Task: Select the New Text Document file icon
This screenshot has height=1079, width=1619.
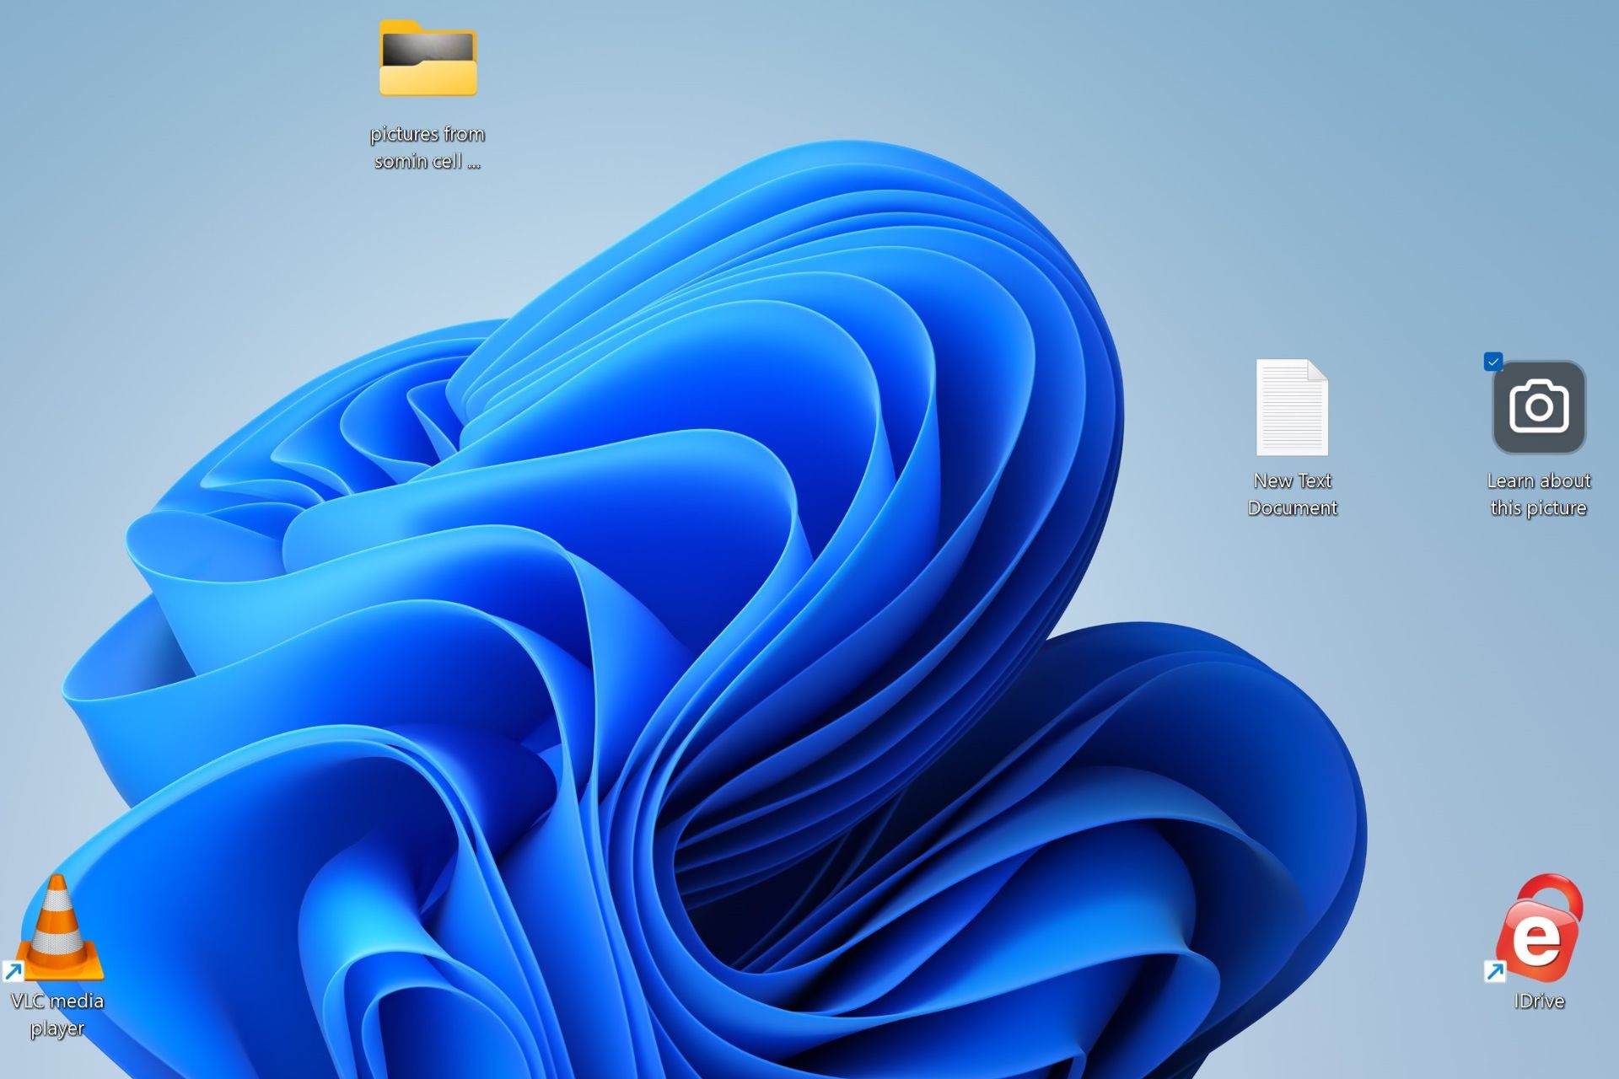Action: point(1292,407)
